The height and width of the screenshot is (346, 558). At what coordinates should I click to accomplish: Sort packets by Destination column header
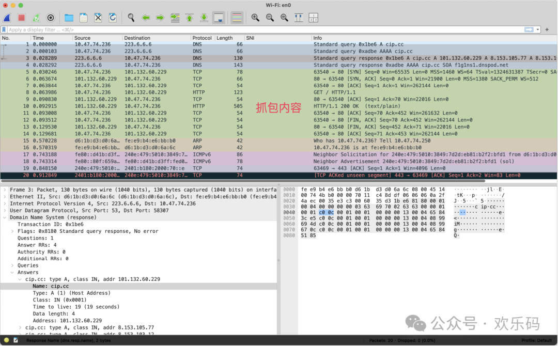137,38
